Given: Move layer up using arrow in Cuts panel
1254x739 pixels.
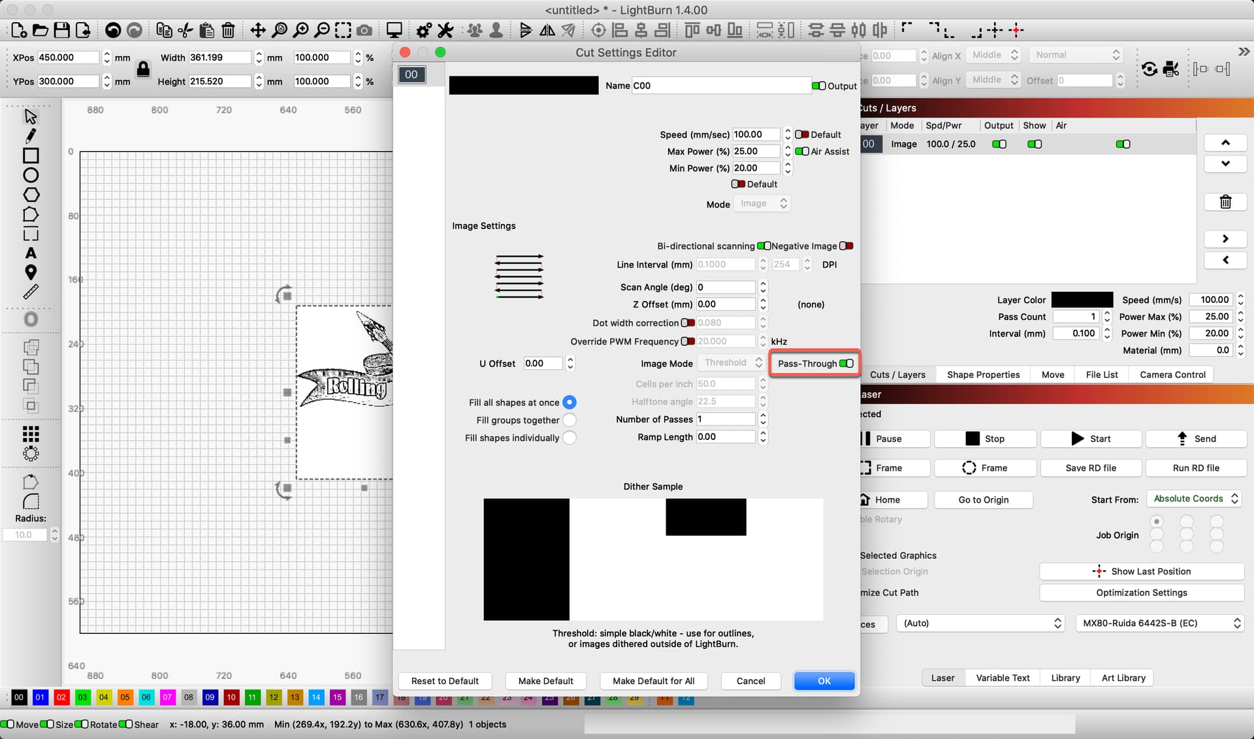Looking at the screenshot, I should [1225, 142].
